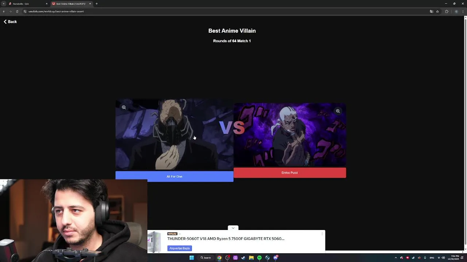Select the Enrico Pucci picture
The width and height of the screenshot is (467, 262).
pyautogui.click(x=290, y=135)
